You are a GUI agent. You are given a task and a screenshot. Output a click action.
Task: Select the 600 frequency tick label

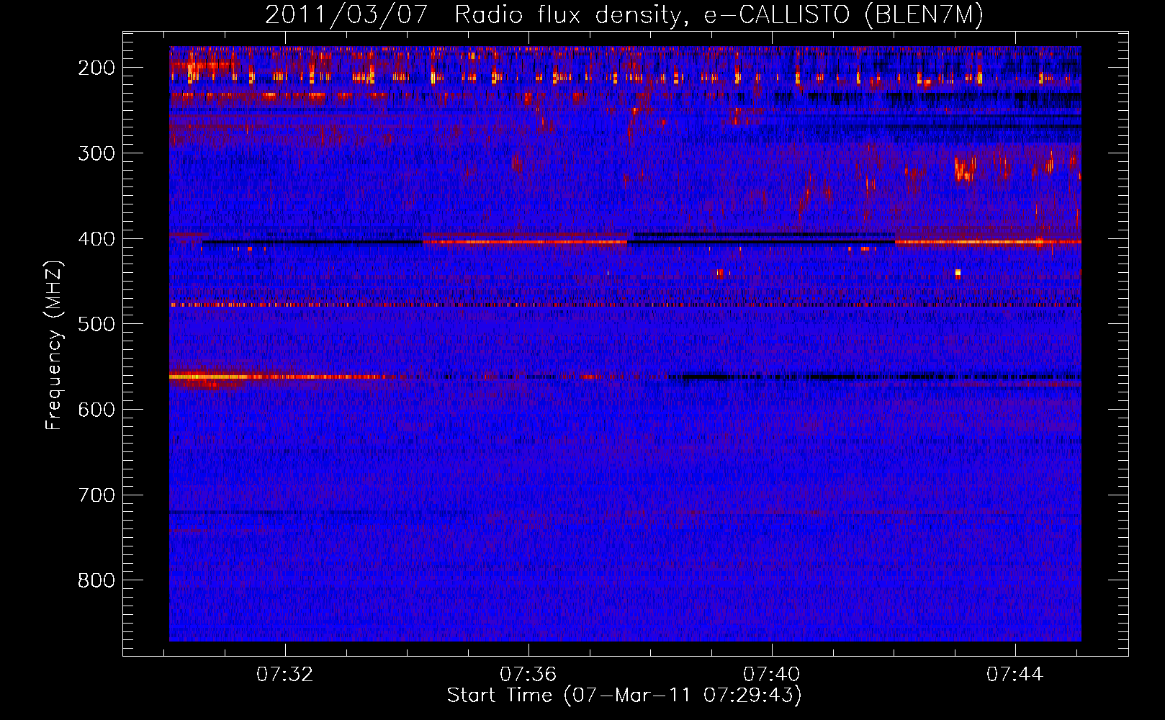pos(96,410)
